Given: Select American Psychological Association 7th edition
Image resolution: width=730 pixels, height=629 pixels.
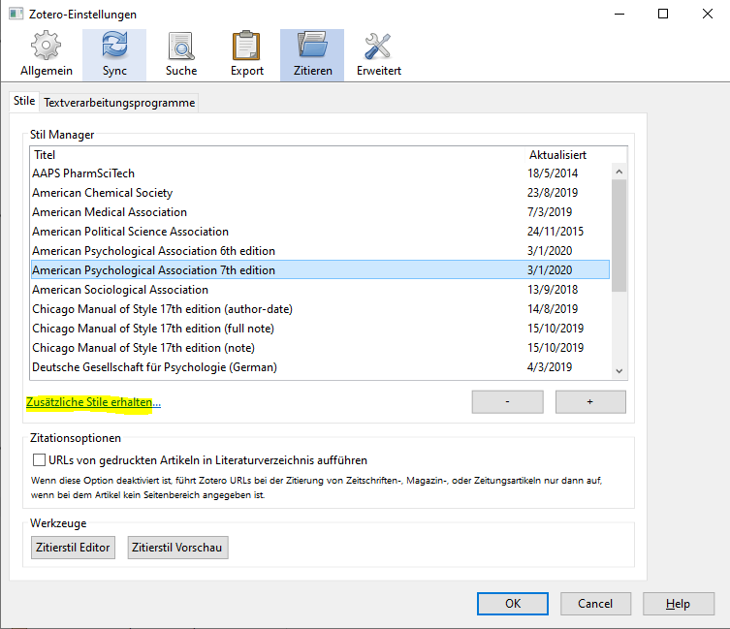Looking at the screenshot, I should click(320, 270).
